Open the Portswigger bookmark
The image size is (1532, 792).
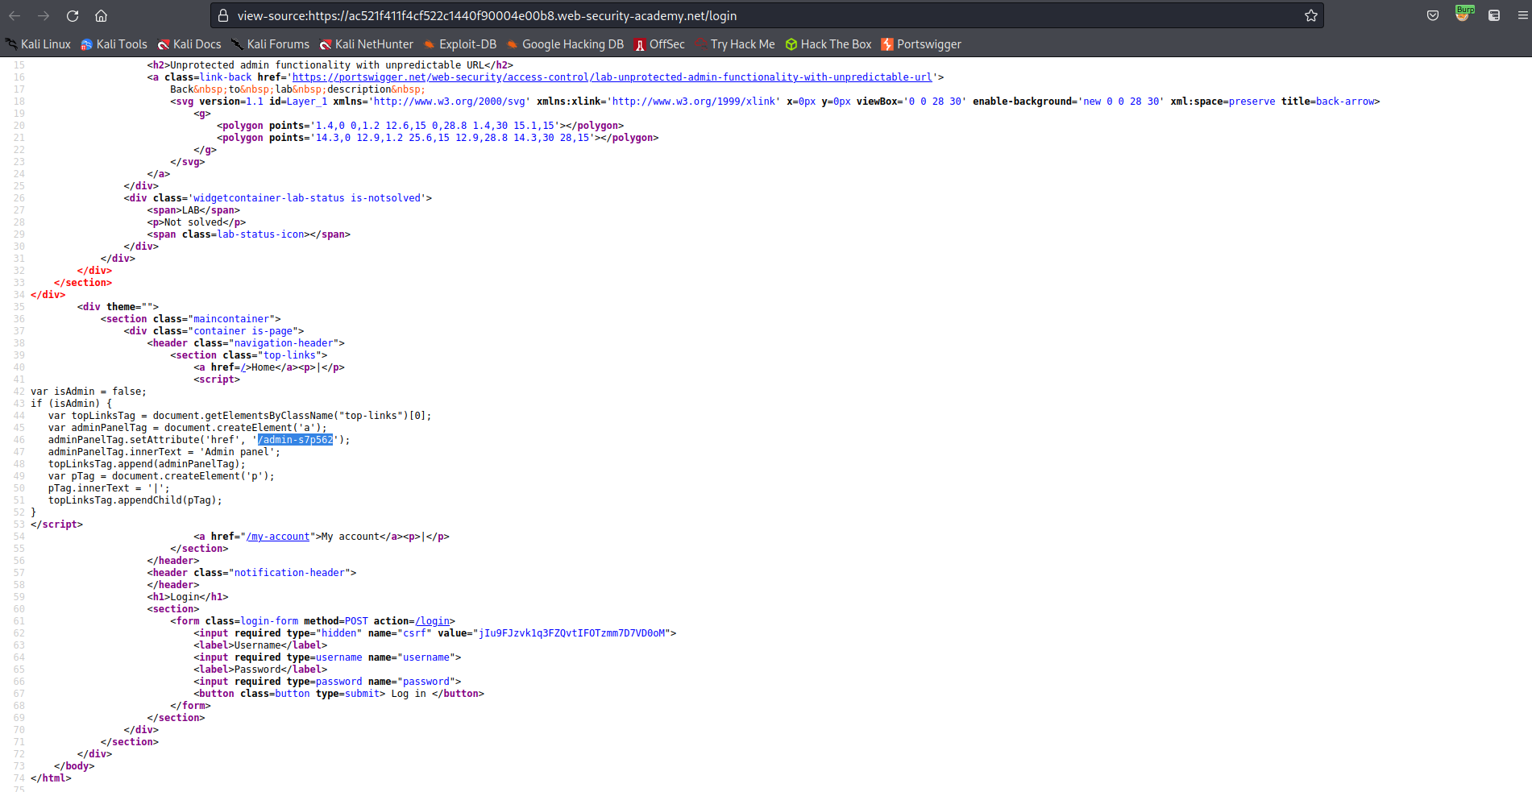click(x=921, y=44)
